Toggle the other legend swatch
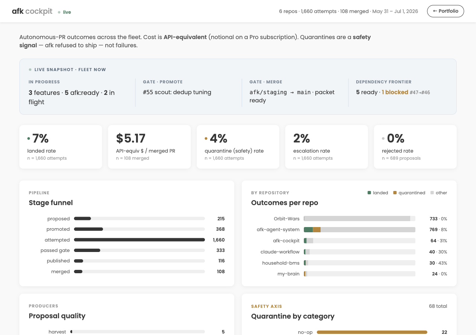This screenshot has width=476, height=335. 432,193
